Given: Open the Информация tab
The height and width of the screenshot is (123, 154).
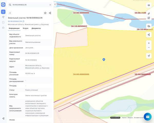Looking at the screenshot, I should [x=14, y=28].
